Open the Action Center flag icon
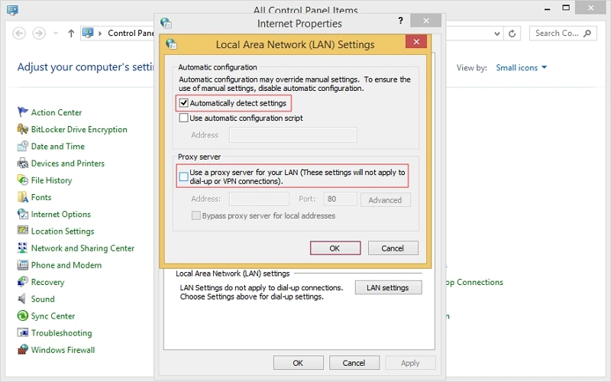Screen dimensions: 611x382 pyautogui.click(x=23, y=112)
